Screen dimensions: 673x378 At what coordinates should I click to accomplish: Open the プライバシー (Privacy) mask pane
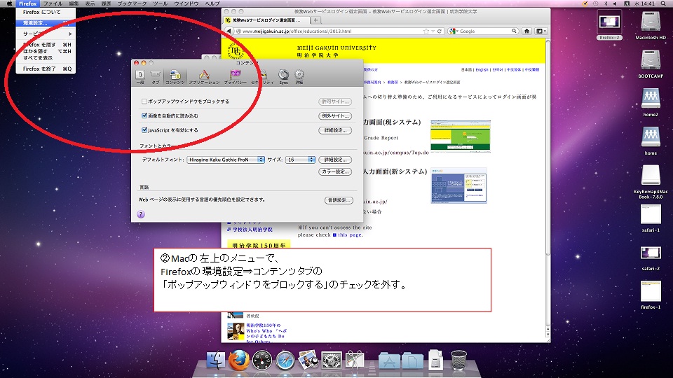click(x=236, y=76)
